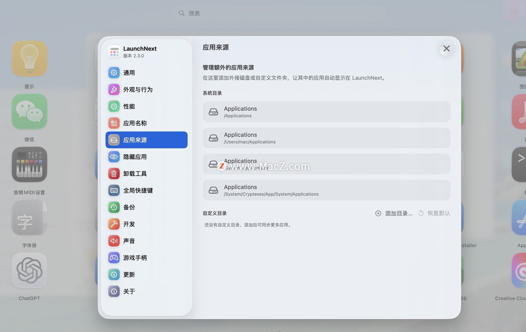
Task: Open the 更新 update section
Action: click(129, 275)
